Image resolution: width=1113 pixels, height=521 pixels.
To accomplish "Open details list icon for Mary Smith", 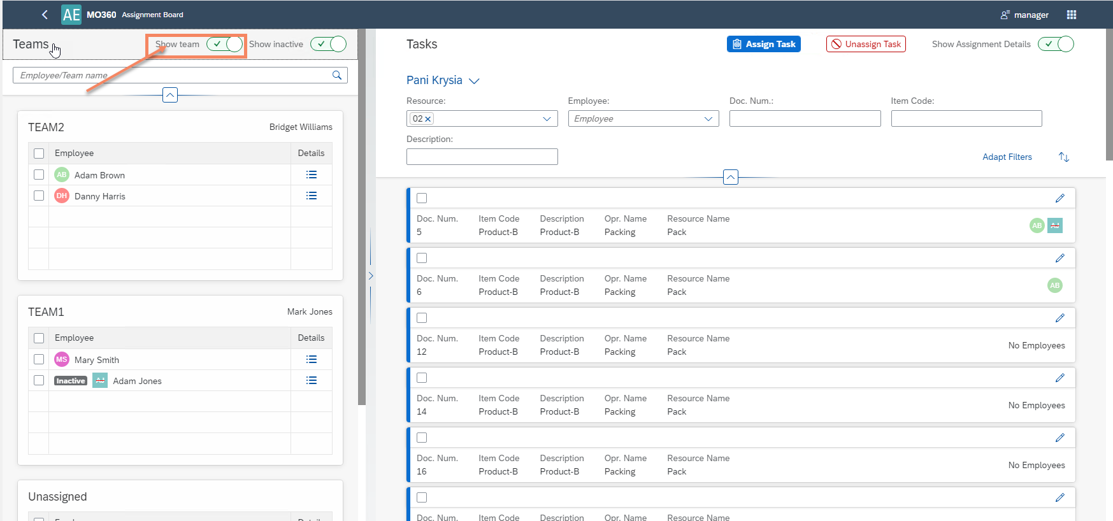I will 311,359.
